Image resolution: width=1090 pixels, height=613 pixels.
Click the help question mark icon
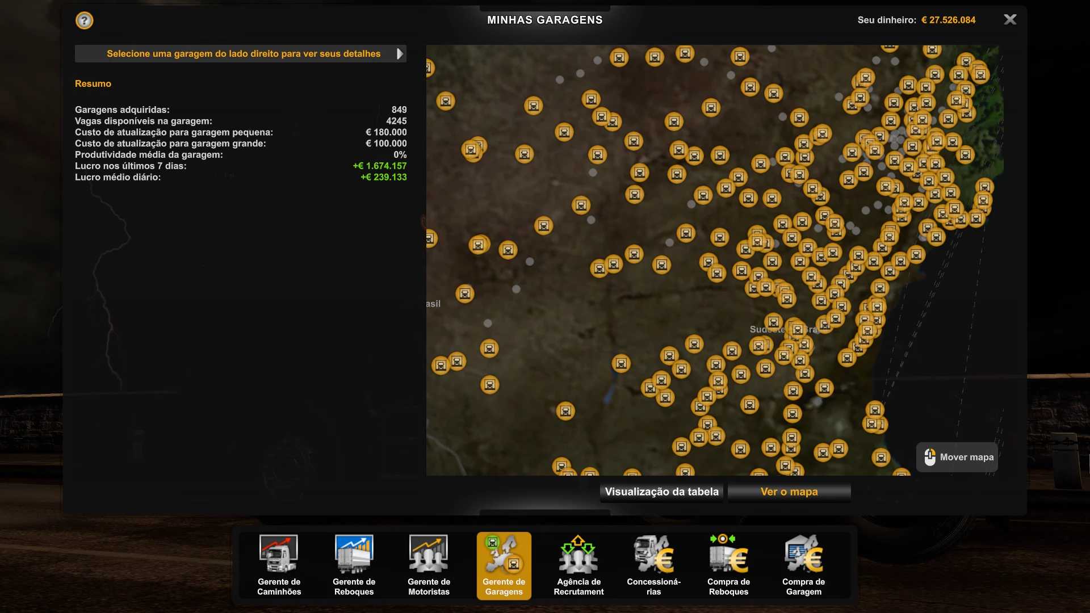click(84, 20)
